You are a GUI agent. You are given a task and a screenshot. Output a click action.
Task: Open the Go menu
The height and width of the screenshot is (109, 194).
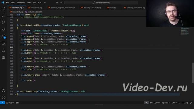[x=34, y=2]
